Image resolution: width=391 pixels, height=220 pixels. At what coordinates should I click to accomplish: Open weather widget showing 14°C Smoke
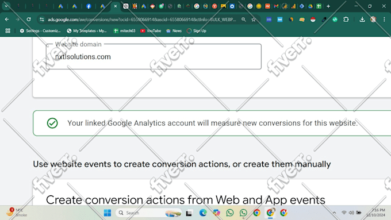coord(17,213)
